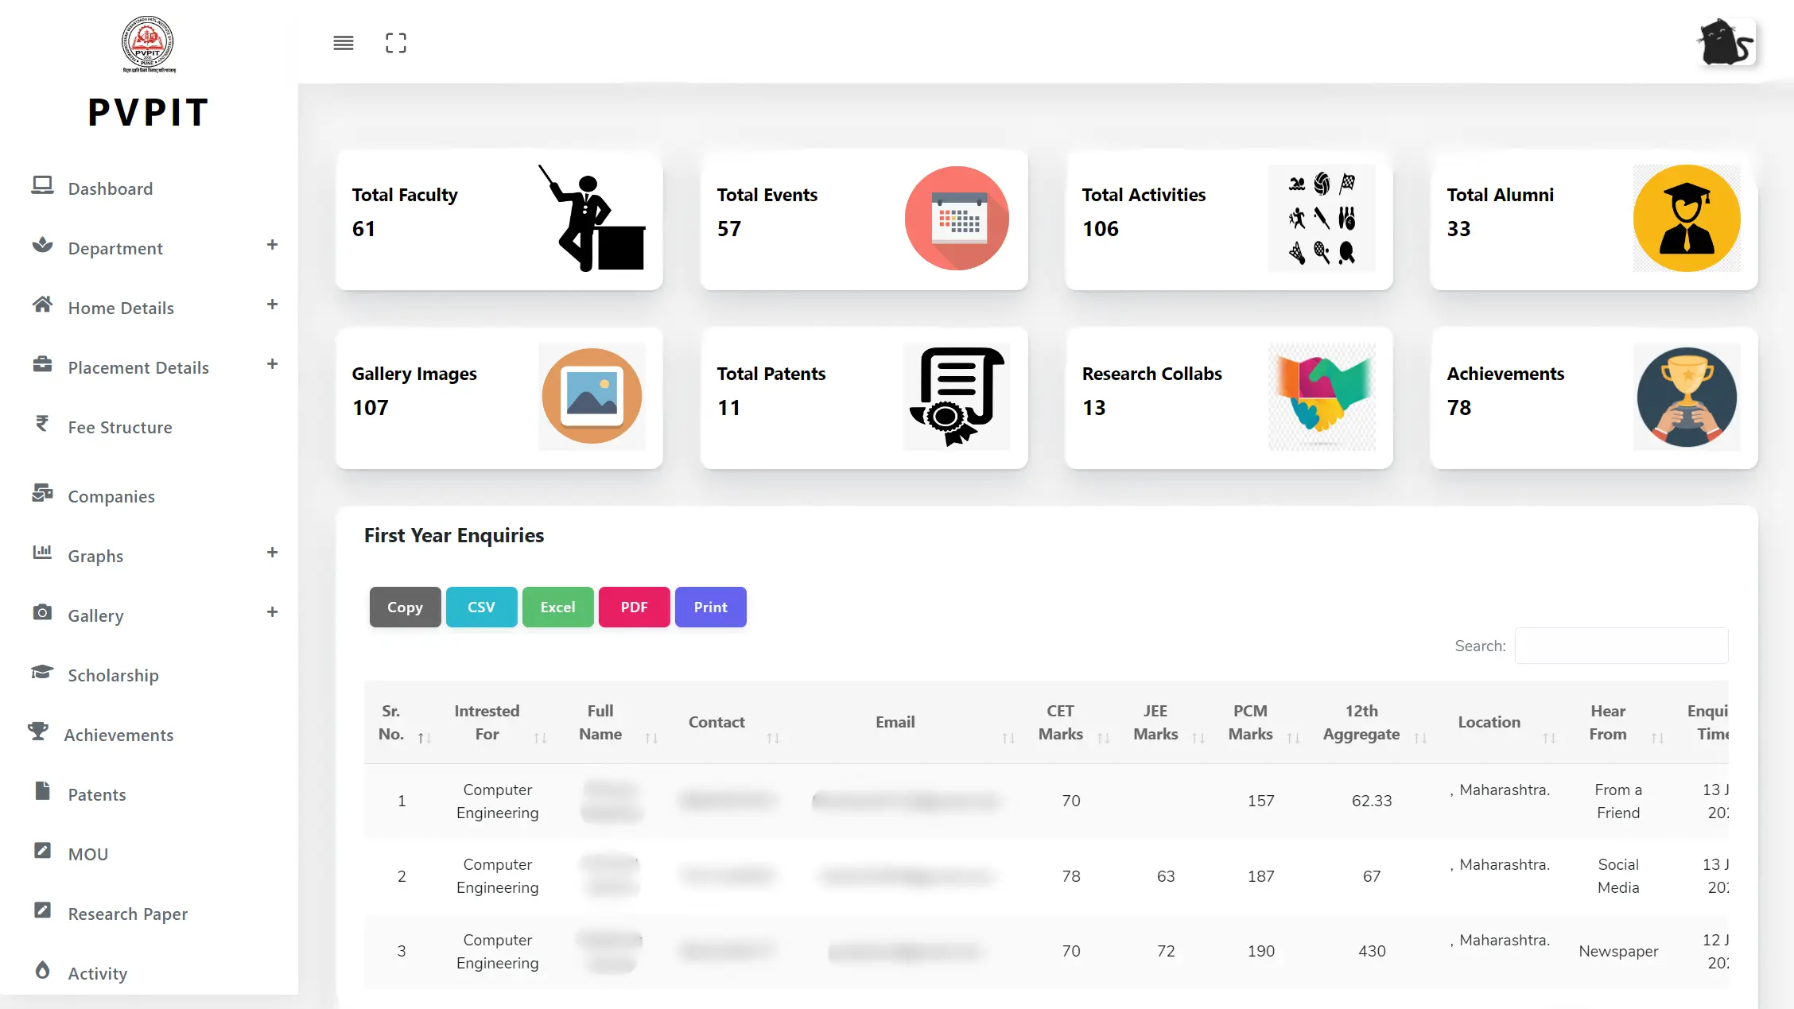Viewport: 1794px width, 1009px height.
Task: Click the Achievements trophy card icon
Action: click(x=1687, y=397)
